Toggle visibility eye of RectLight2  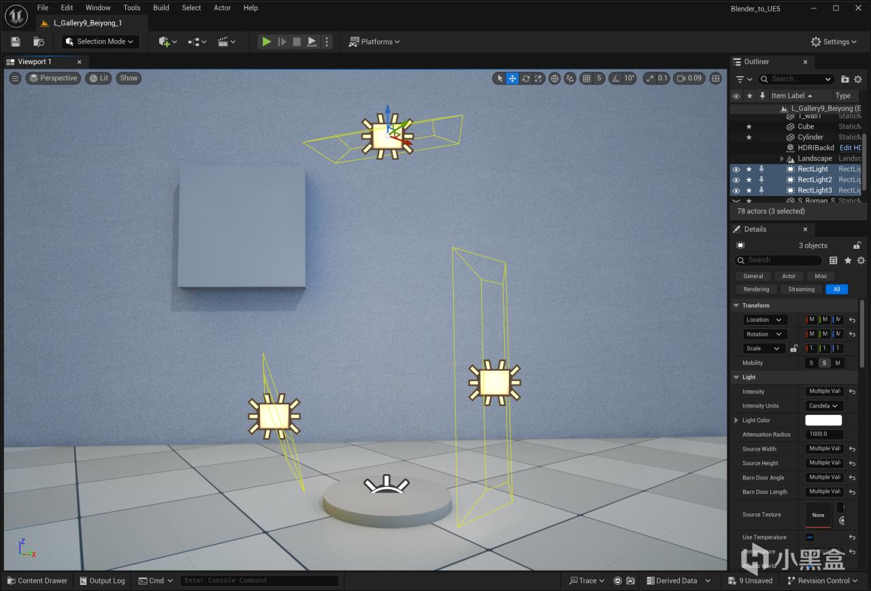click(736, 180)
